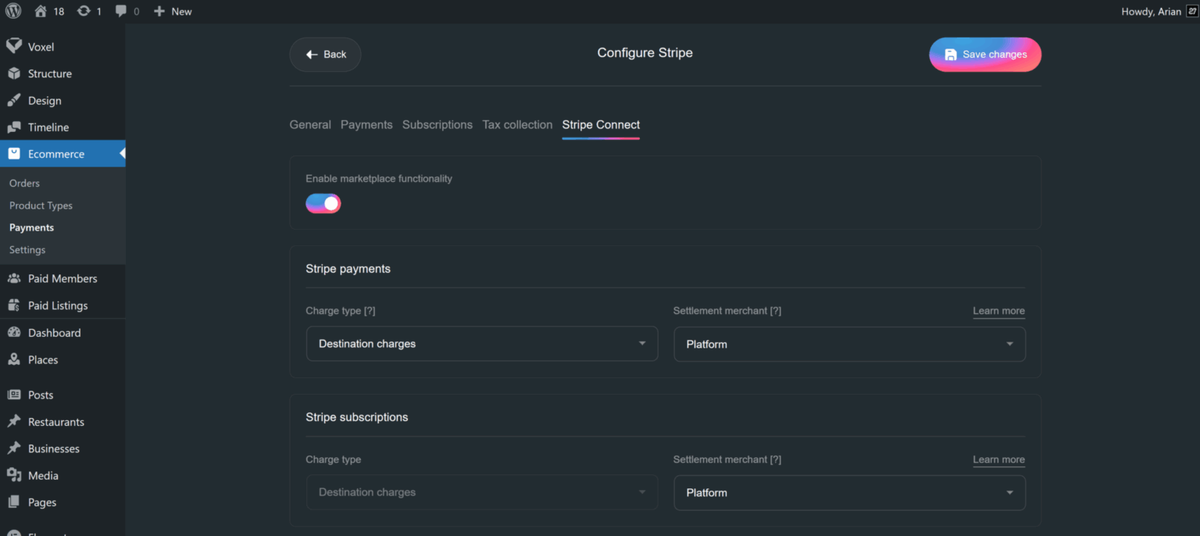Click the Voxel logo icon in the sidebar
1200x536 pixels.
pyautogui.click(x=14, y=47)
